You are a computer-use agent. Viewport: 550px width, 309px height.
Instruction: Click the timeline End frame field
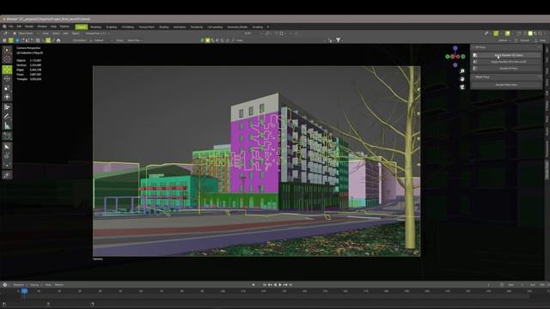pos(538,285)
